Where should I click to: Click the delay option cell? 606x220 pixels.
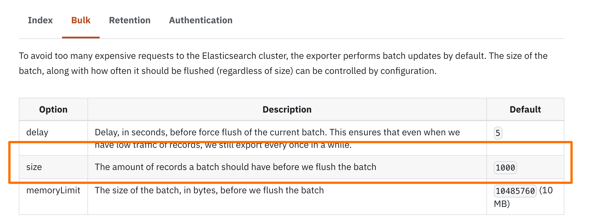point(37,132)
